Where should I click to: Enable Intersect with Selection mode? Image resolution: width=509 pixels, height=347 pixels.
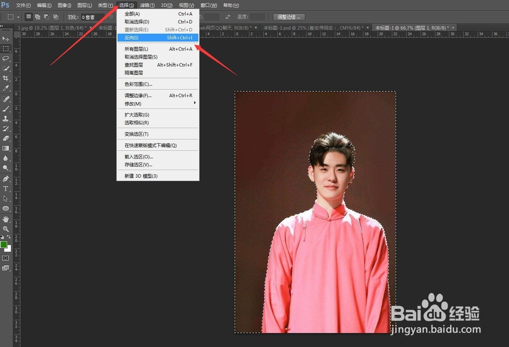pyautogui.click(x=56, y=17)
